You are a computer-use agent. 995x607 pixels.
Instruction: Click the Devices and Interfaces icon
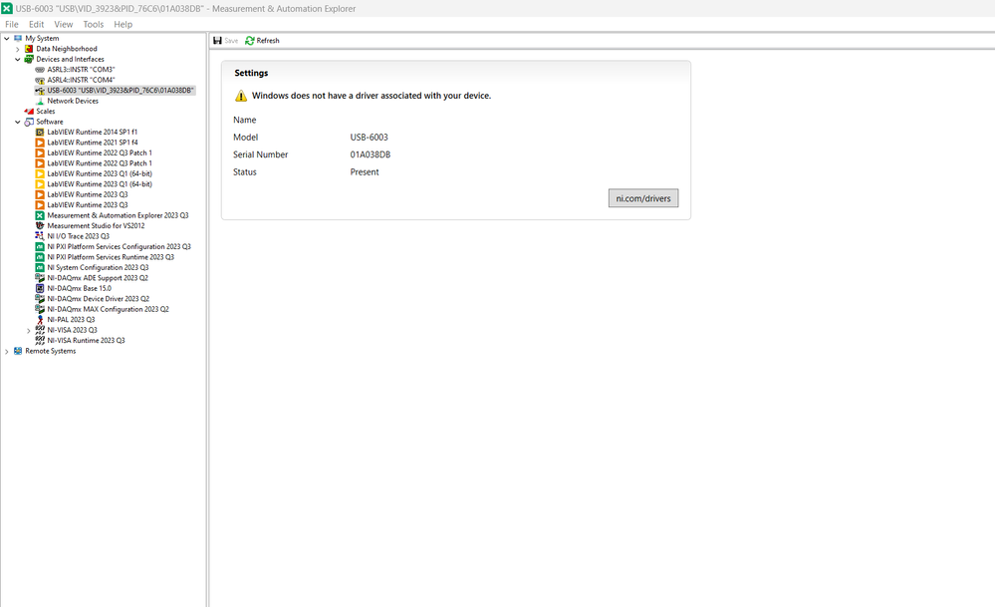pyautogui.click(x=29, y=59)
